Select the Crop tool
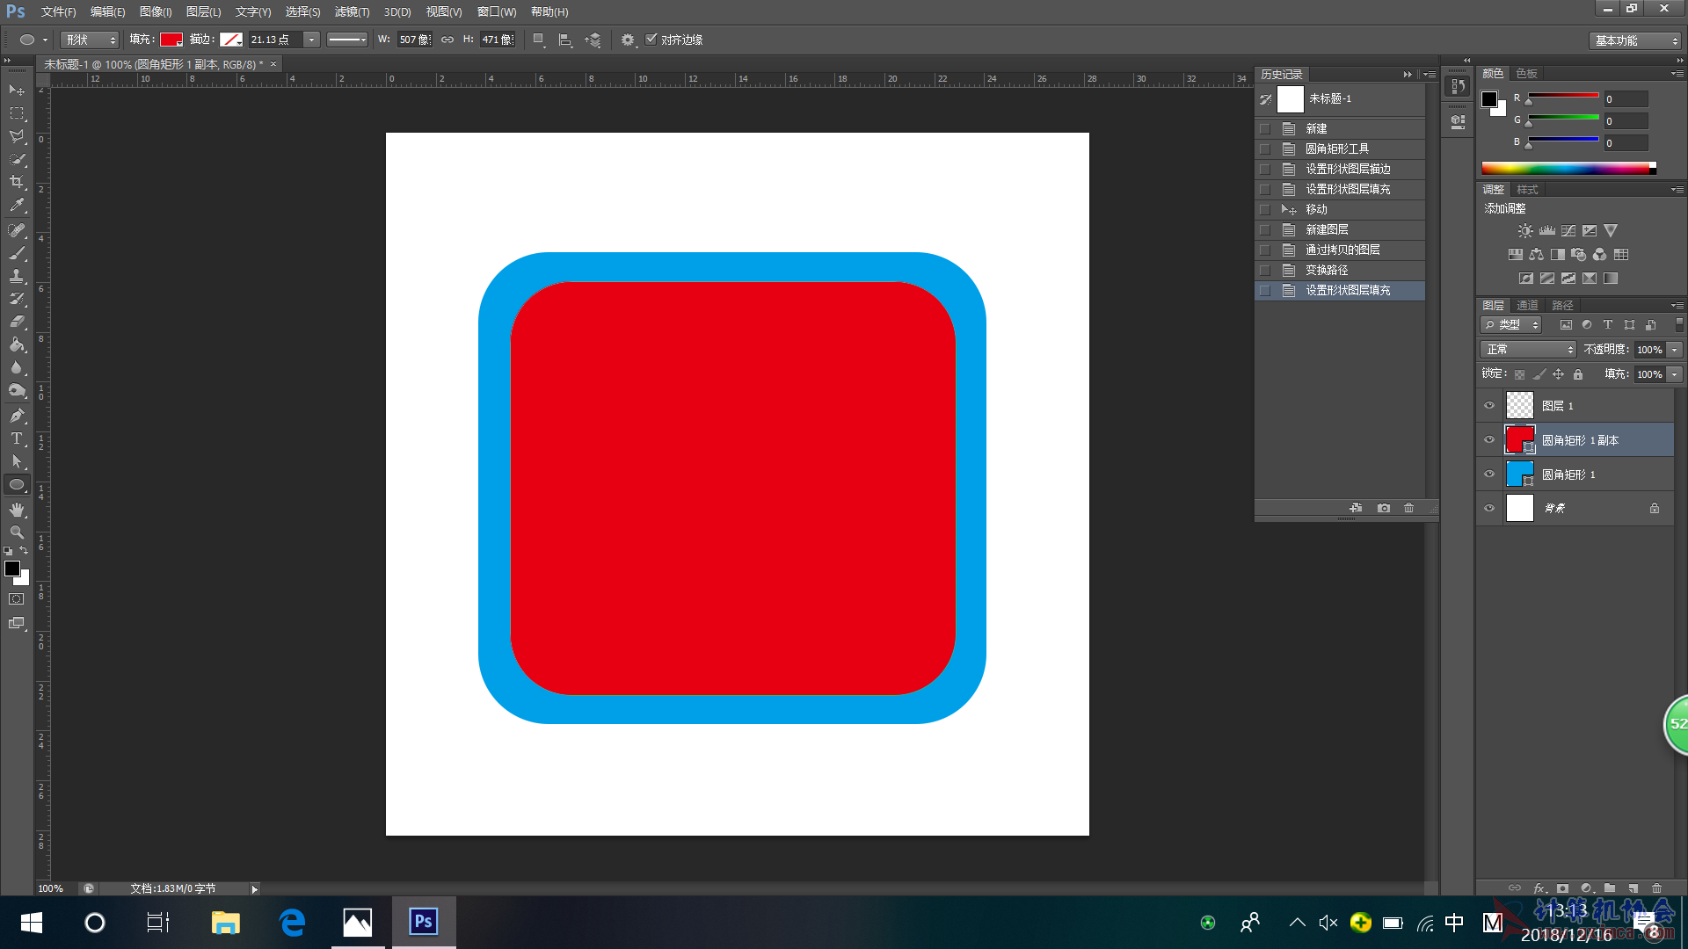 pos(17,182)
